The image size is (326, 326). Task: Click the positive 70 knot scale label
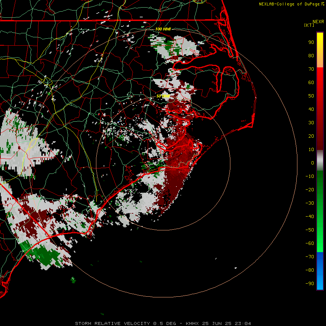(x=311, y=69)
